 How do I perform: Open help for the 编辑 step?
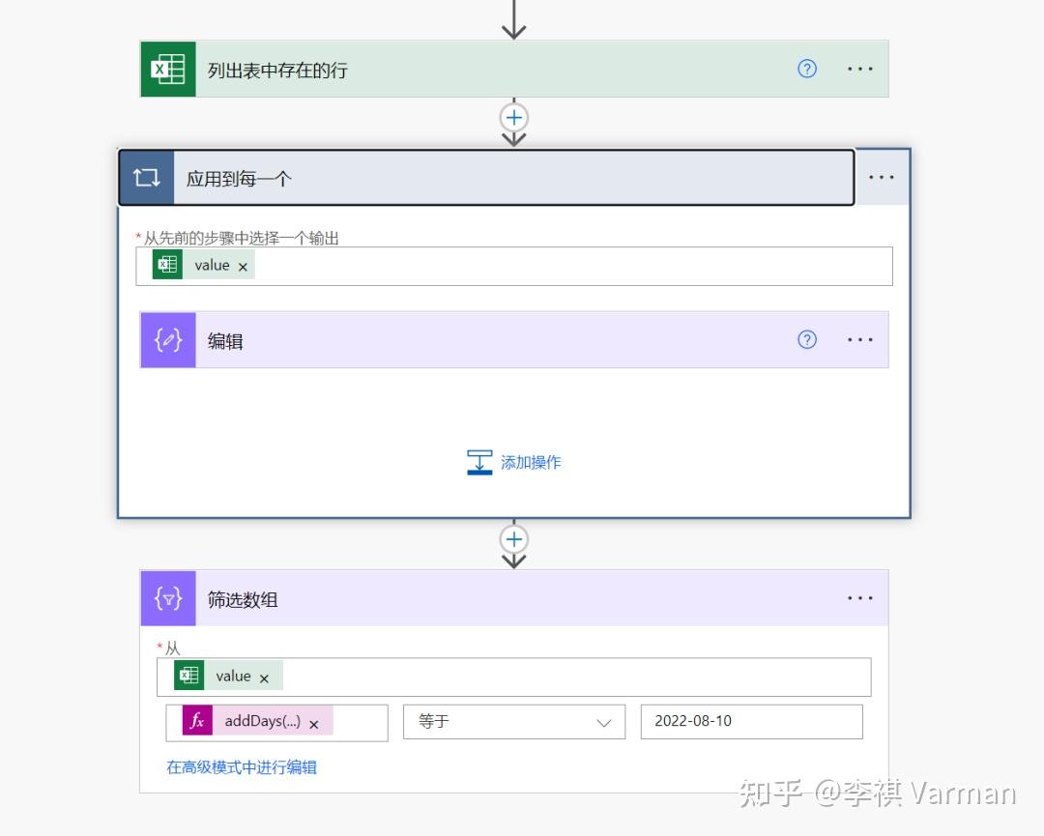[x=807, y=339]
